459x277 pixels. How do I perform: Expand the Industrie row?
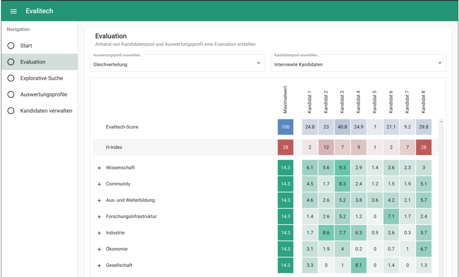pos(99,233)
